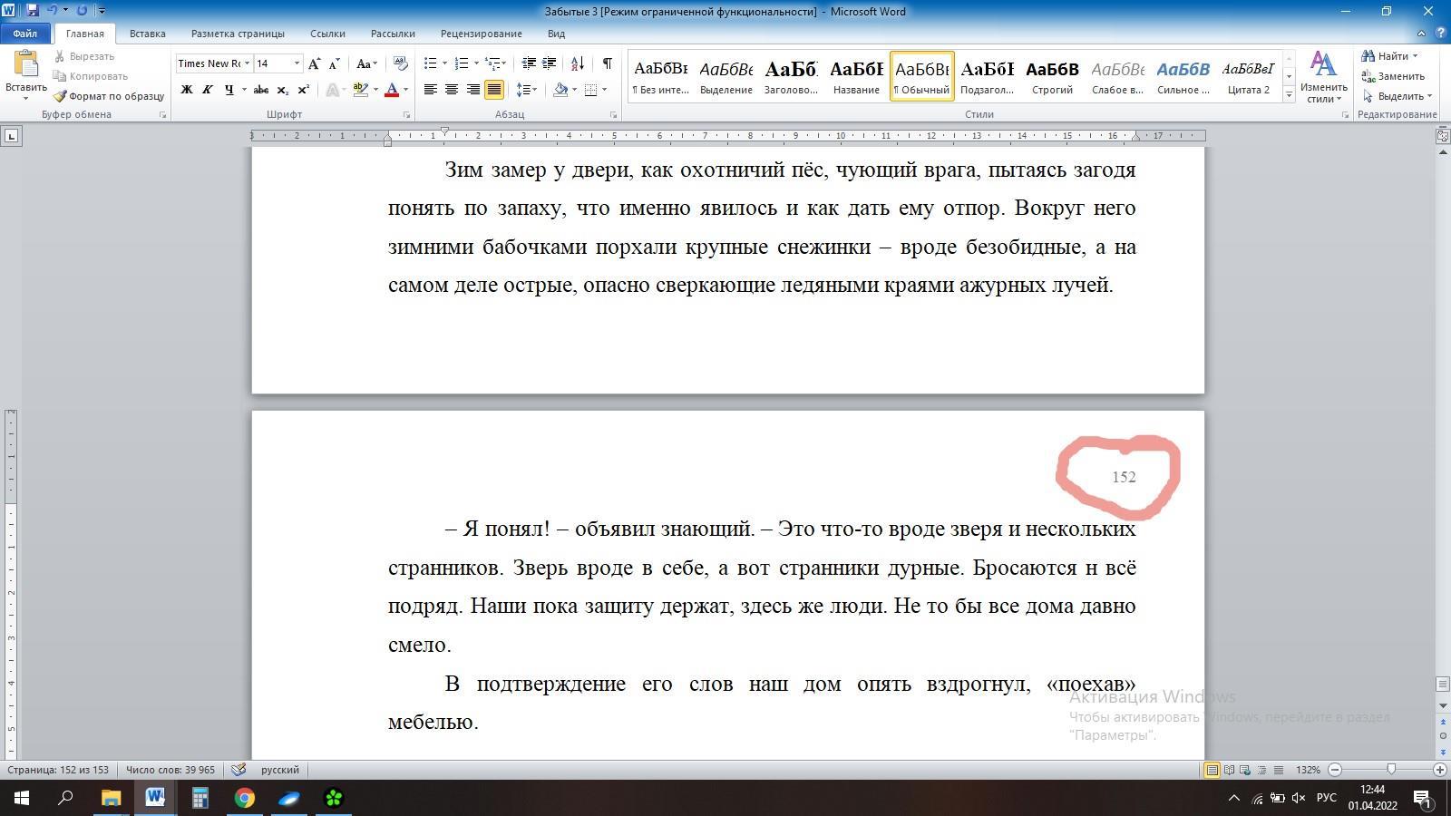Toggle the paragraph marks display button
The width and height of the screenshot is (1451, 816).
607,63
